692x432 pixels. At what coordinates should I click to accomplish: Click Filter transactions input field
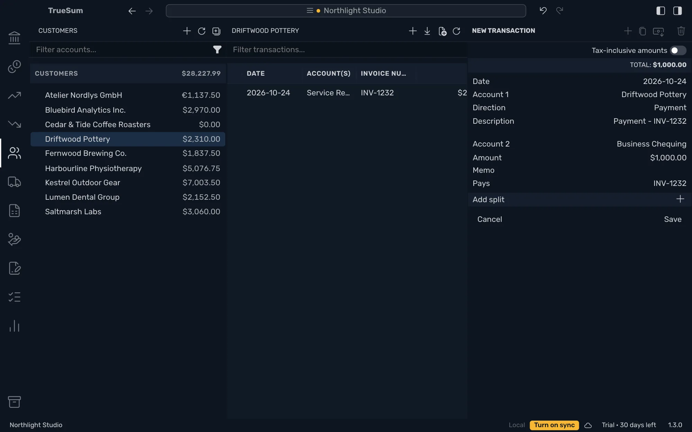click(347, 50)
